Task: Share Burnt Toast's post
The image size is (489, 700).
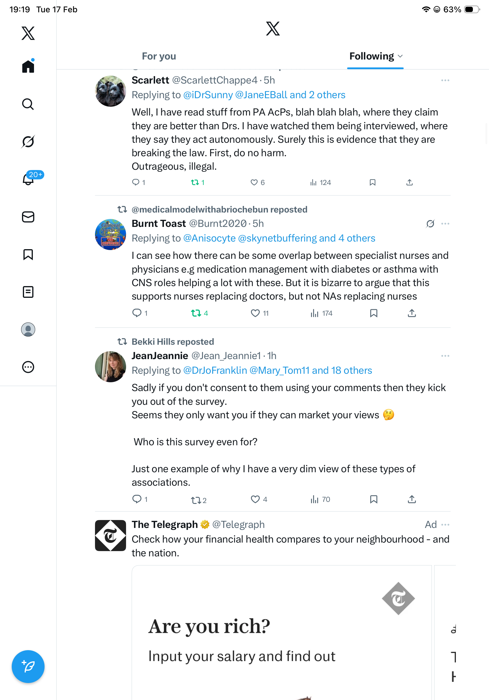Action: point(412,313)
